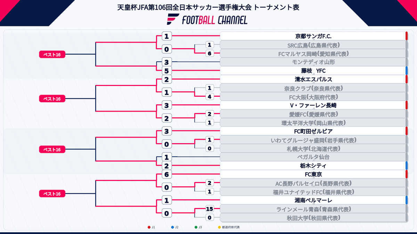Open the 清水エスパルス team entry
Viewport: 417px width, 234px height.
coord(314,79)
